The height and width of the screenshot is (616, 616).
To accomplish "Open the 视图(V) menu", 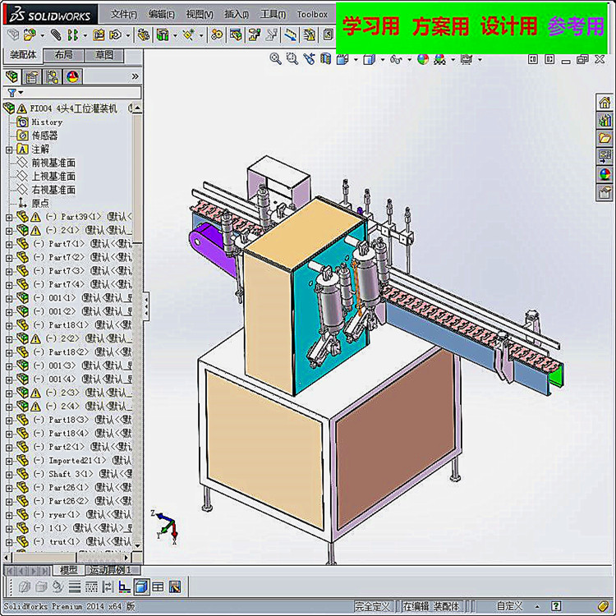I will coord(200,15).
